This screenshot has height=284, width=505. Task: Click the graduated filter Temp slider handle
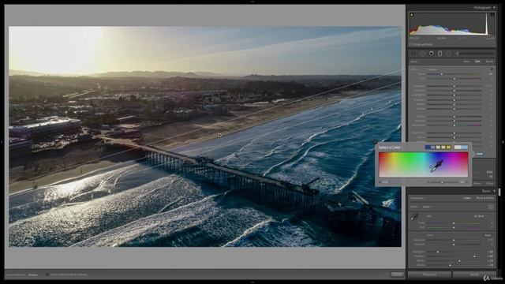coord(442,74)
